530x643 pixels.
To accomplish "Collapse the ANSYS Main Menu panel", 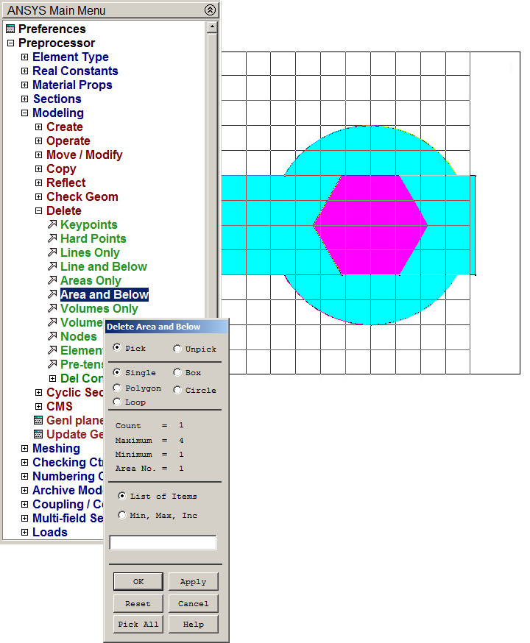I will coord(210,10).
